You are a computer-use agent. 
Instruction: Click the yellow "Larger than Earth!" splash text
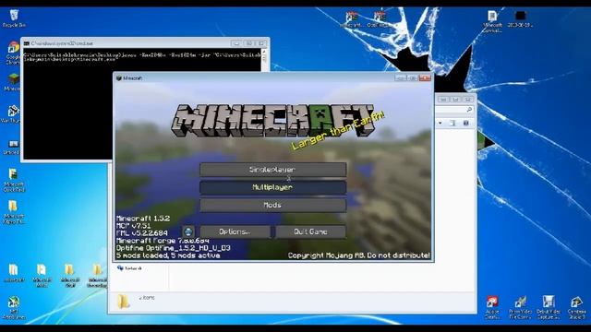point(338,131)
